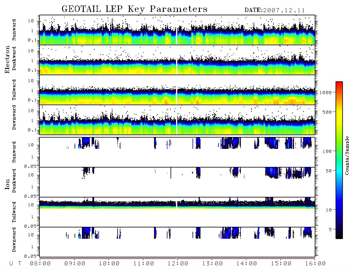Click the 5 colorbar tick label
Image resolution: width=349 pixels, height=269 pixels.
pos(330,229)
